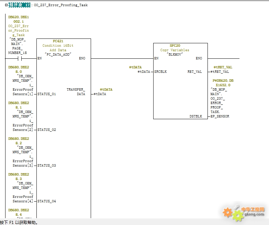Screen dimensions: 269x225
Task: Select DSTBLK output pin label
Action: [x=196, y=116]
